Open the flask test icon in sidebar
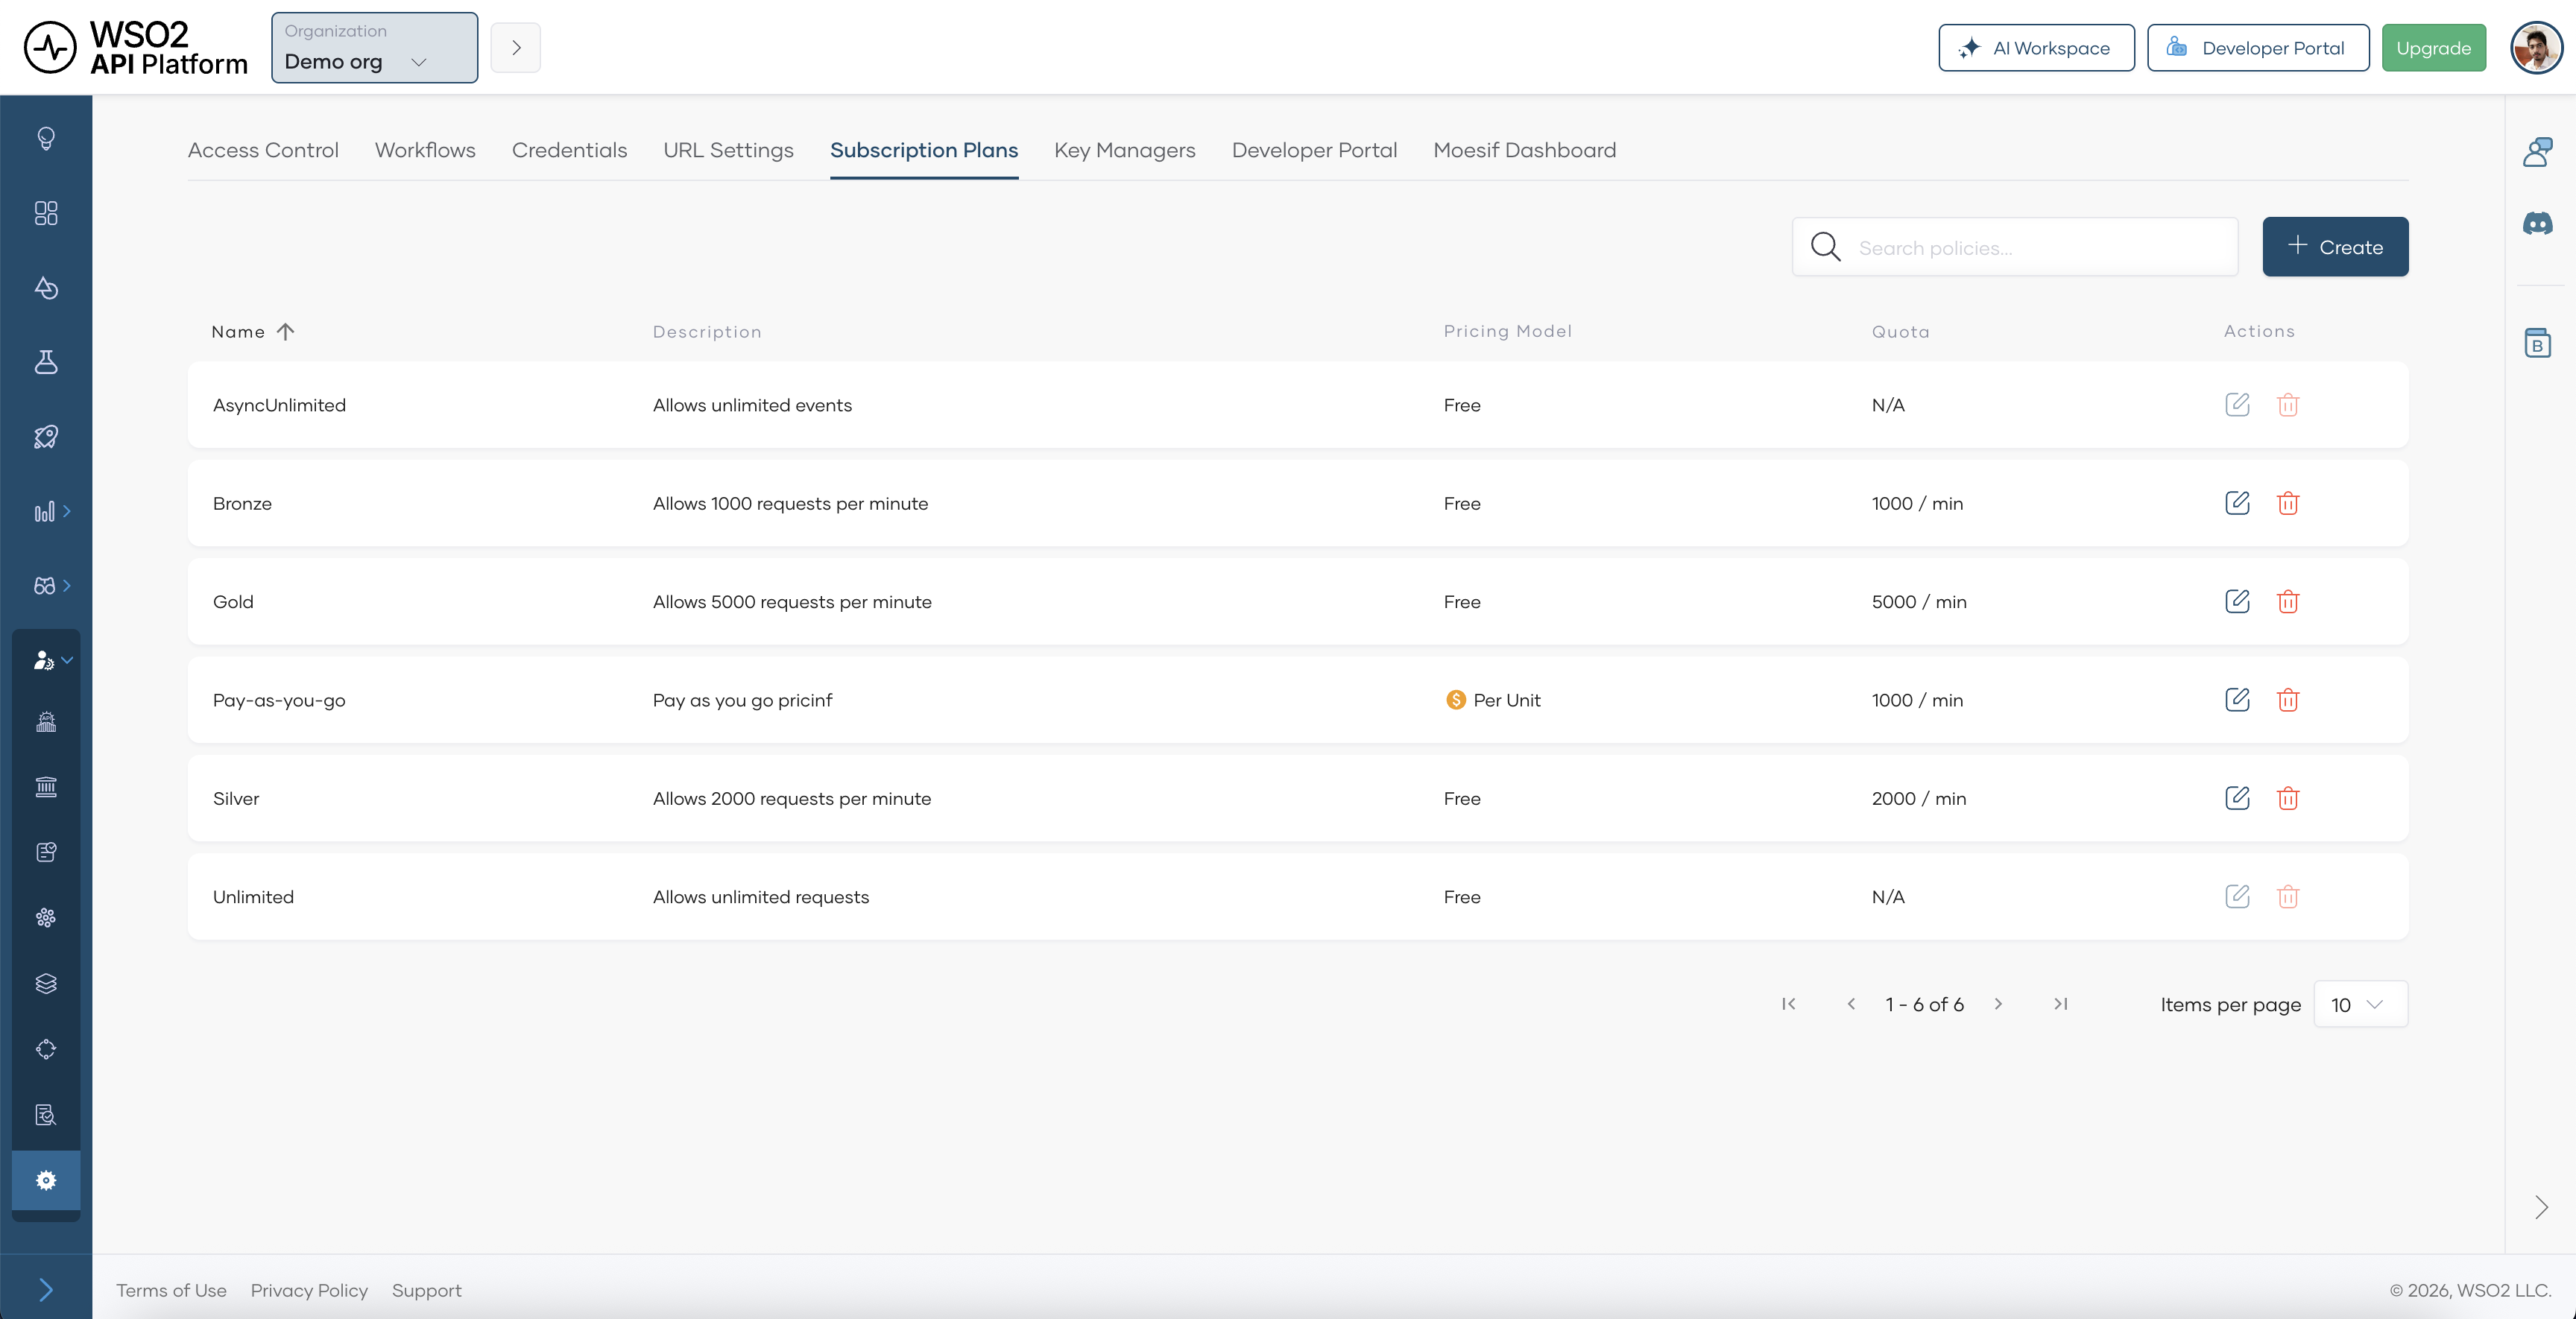The width and height of the screenshot is (2576, 1319). pyautogui.click(x=46, y=362)
